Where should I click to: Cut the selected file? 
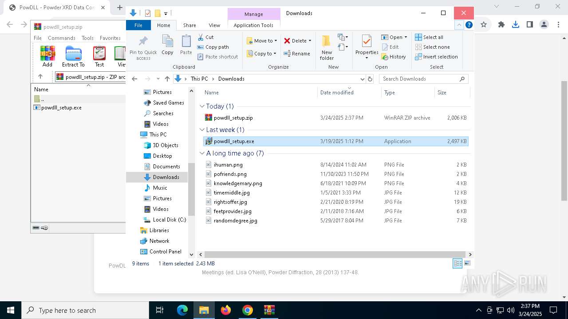[x=205, y=37]
